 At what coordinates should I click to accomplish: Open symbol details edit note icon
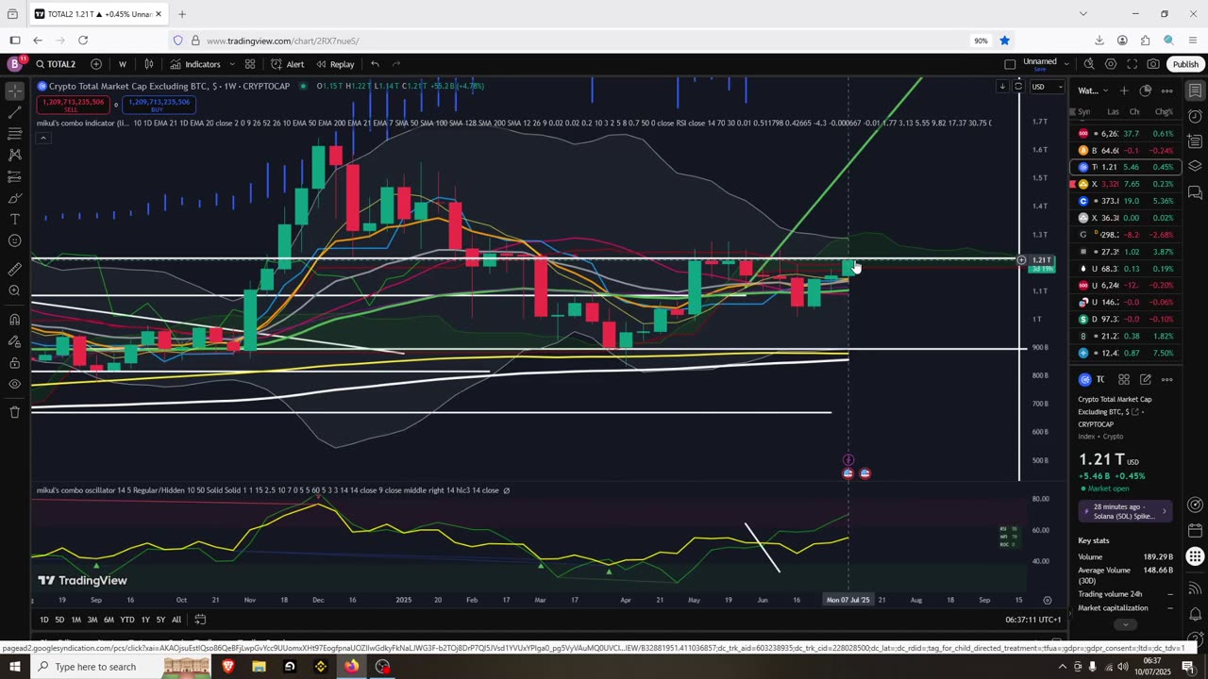(x=1146, y=379)
